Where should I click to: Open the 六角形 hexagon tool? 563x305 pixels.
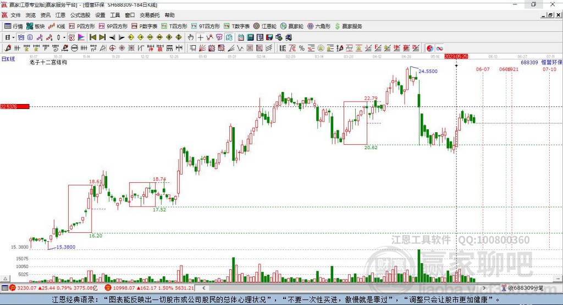(319, 26)
